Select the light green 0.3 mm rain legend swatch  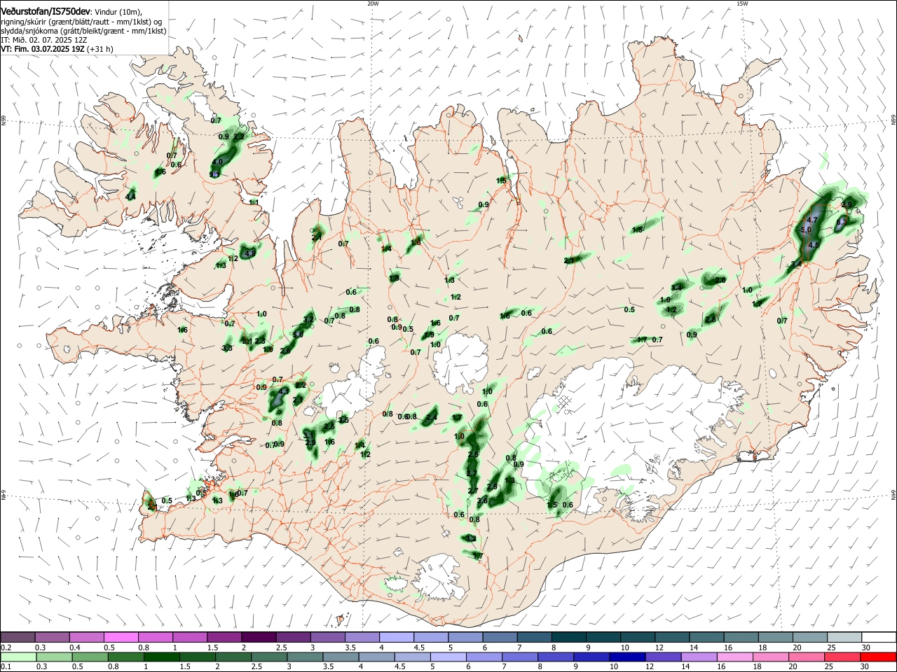[53, 657]
